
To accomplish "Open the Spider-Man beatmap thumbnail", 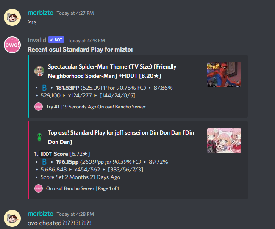I will (x=224, y=74).
